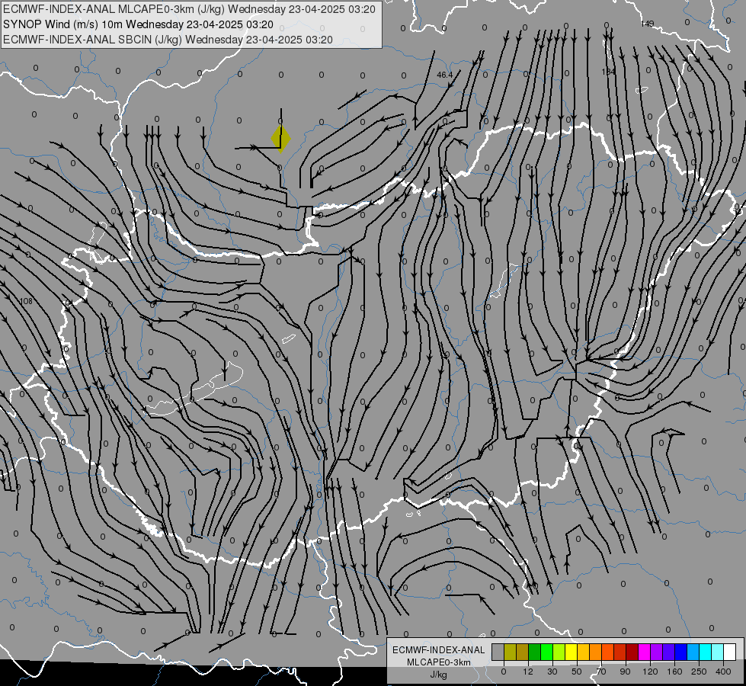This screenshot has height=686, width=746.
Task: Click the legend label MLCAPE0-3km
Action: (439, 662)
